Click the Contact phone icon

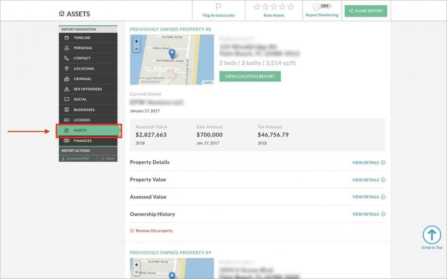click(66, 58)
